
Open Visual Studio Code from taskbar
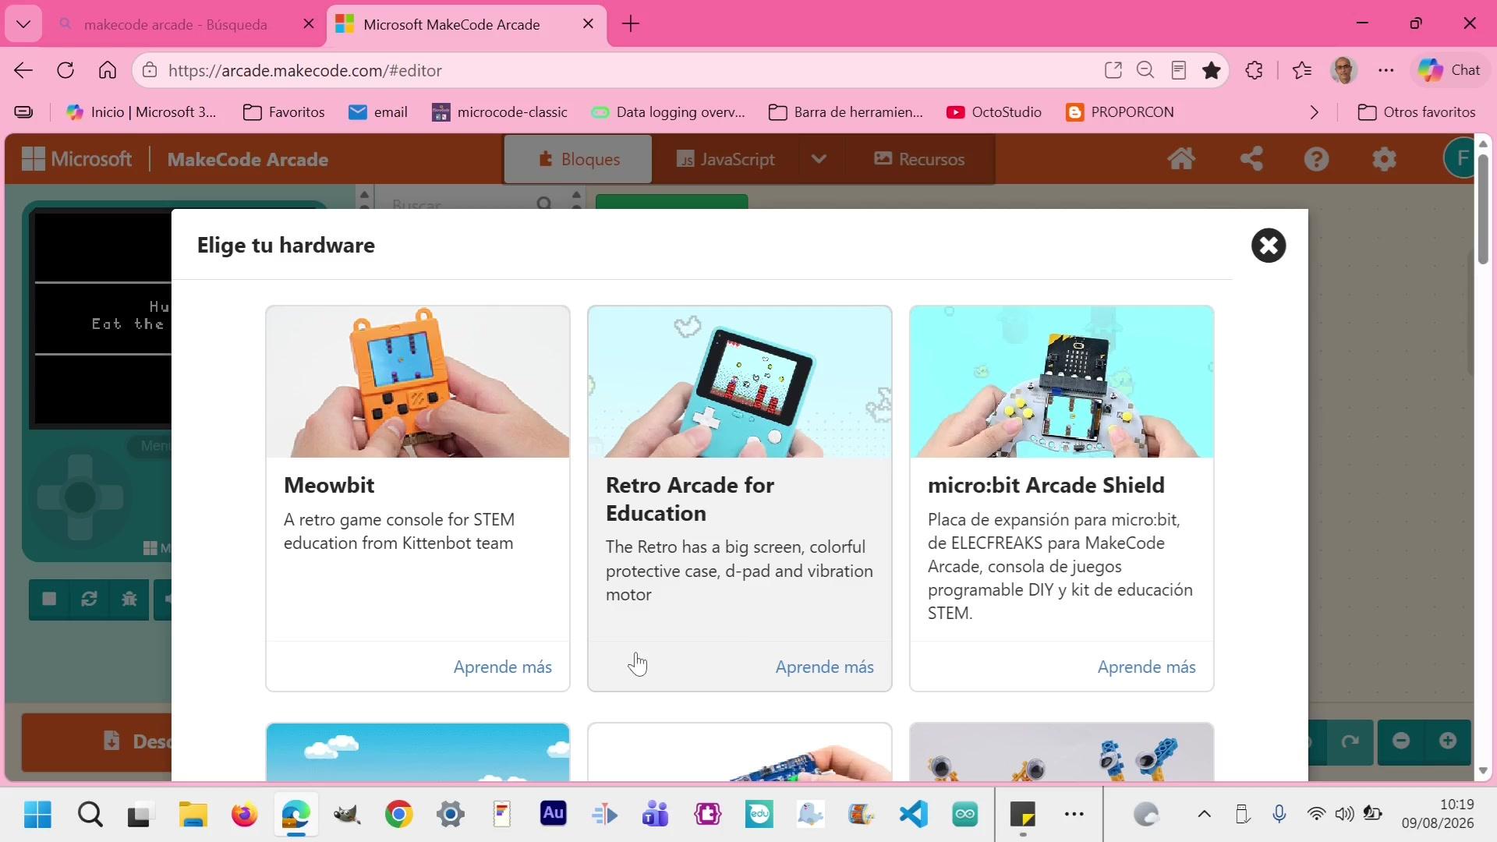pyautogui.click(x=913, y=815)
